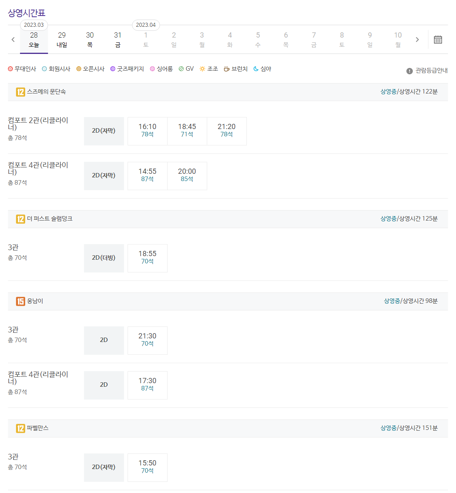Viewport: 456px width, 493px height.
Task: Select April 5 수 date tab
Action: point(258,40)
